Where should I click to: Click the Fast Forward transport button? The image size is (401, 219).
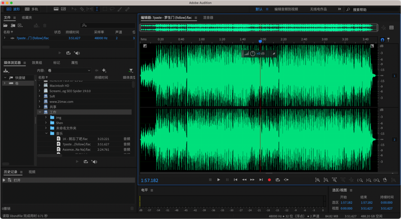253,180
